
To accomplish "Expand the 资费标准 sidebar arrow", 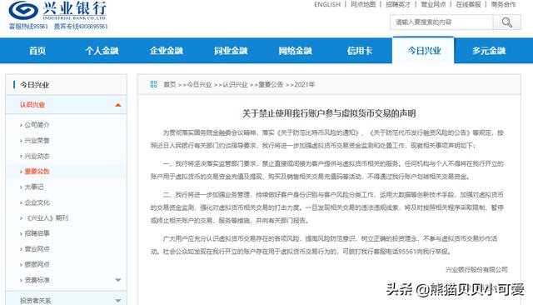I will click(118, 280).
